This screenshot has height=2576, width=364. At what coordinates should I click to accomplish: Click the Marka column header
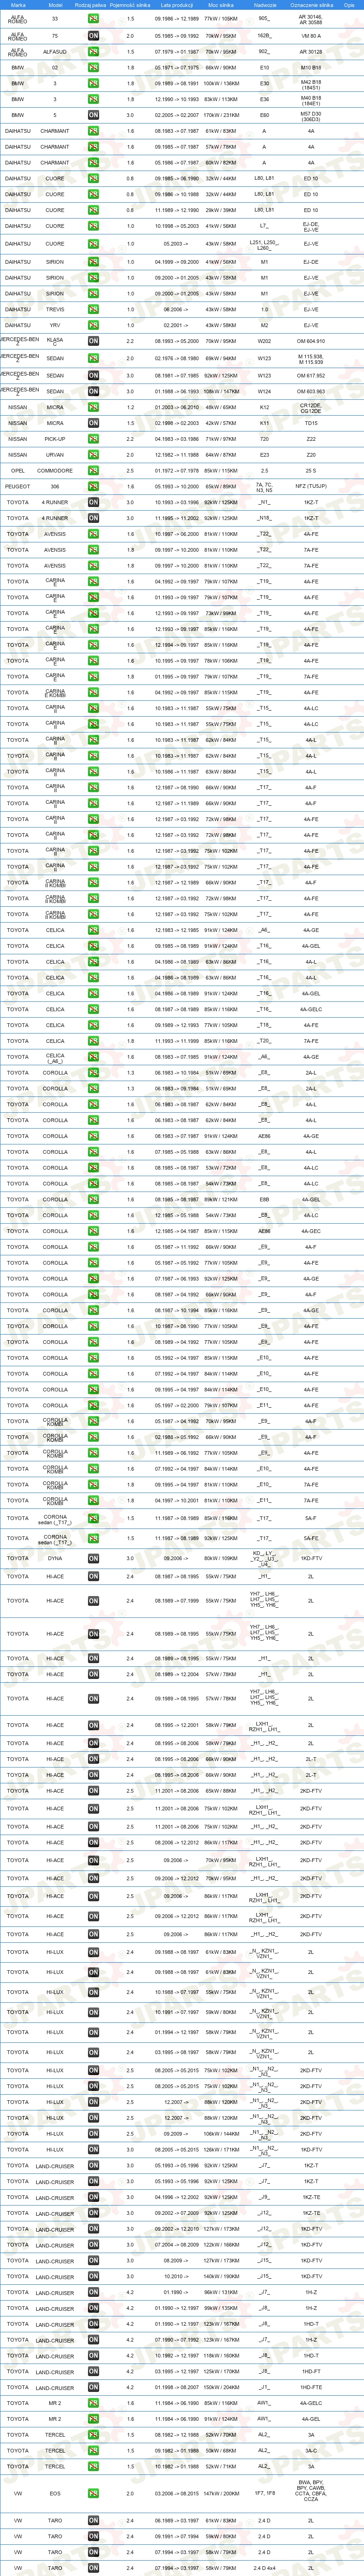click(18, 5)
